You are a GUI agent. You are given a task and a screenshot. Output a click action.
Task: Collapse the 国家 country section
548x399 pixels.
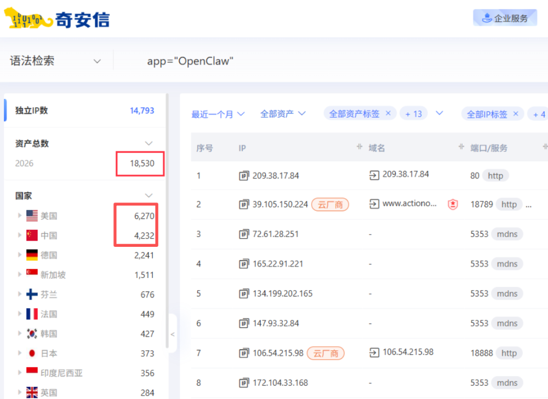click(x=149, y=195)
